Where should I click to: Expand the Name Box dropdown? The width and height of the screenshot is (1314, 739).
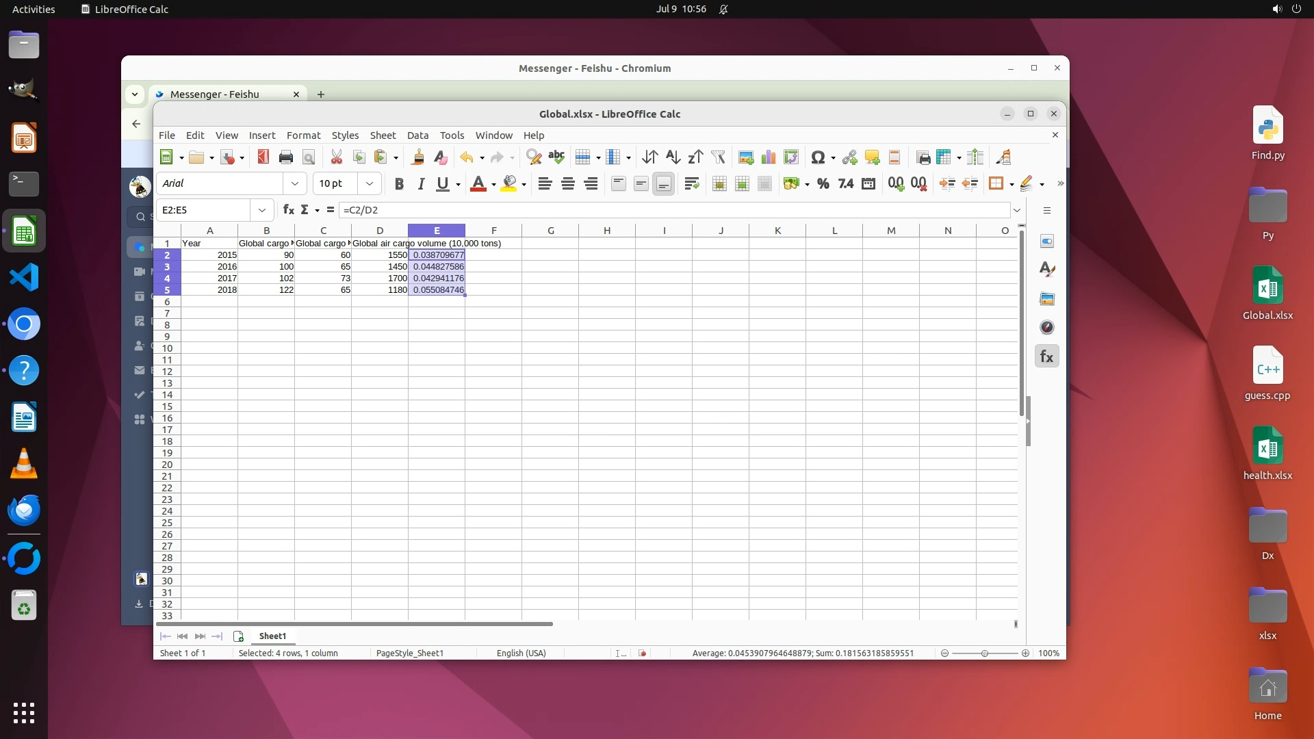pos(262,210)
